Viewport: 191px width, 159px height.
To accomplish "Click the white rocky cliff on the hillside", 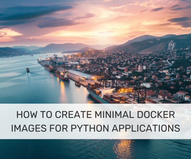I will coord(172,45).
